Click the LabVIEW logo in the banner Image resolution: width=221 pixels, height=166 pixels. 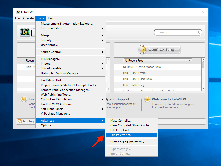click(x=26, y=32)
